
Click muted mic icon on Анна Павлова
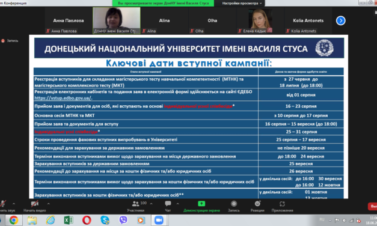(48, 31)
